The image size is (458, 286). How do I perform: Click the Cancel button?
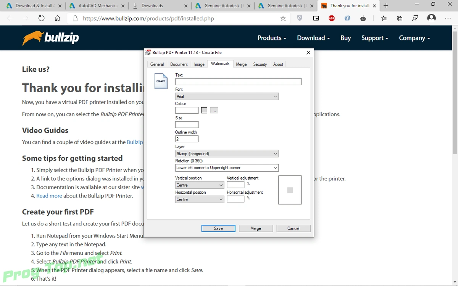[x=293, y=228]
